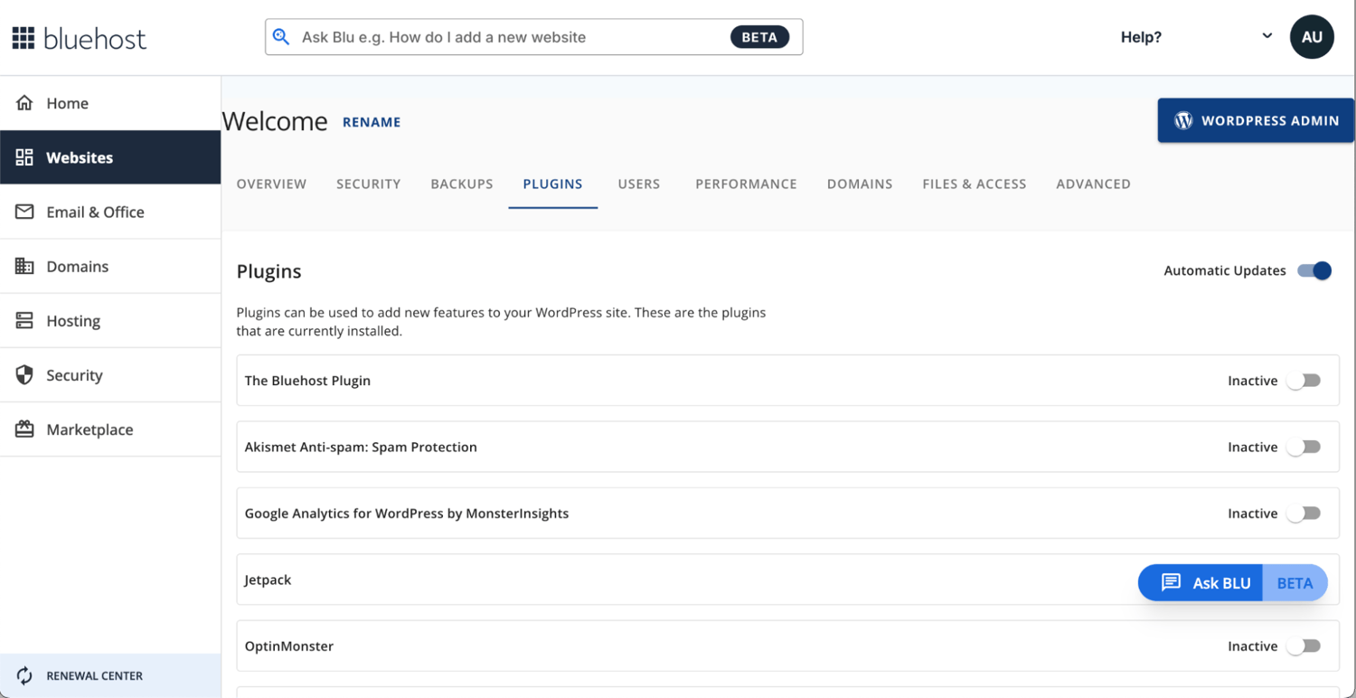Viewport: 1356px width, 698px height.
Task: Click the Bluehost grid logo icon
Action: (24, 38)
